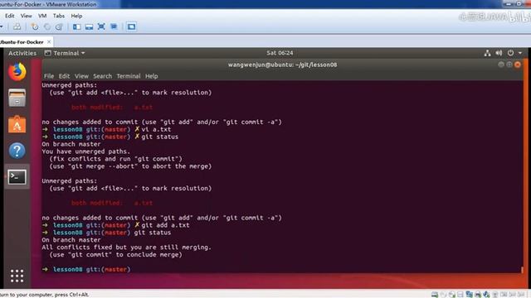Open the Terminal app menu in top bar
The height and width of the screenshot is (298, 531).
coord(65,53)
